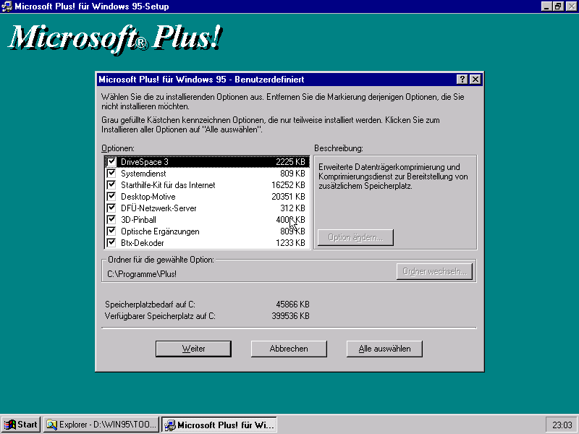Select the Btx-Dekoder label
Viewport: 579px width, 434px height.
click(142, 243)
